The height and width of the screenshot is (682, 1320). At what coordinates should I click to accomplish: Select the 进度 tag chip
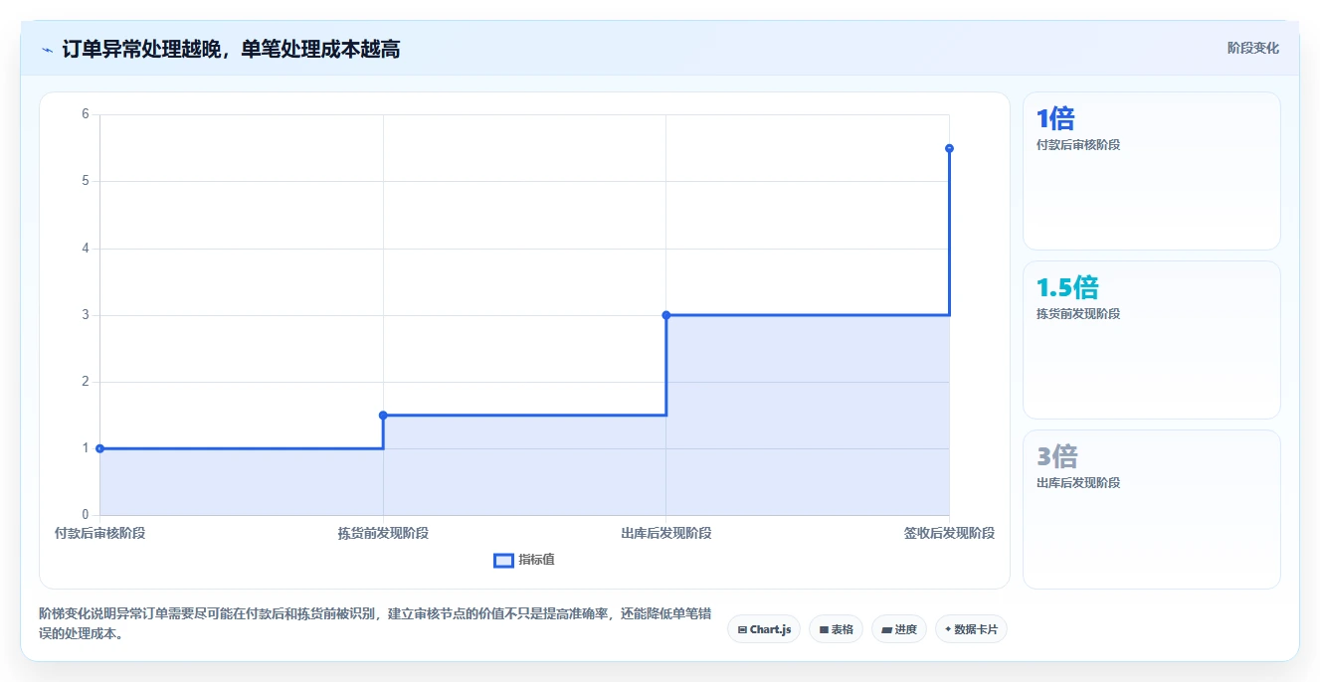898,629
